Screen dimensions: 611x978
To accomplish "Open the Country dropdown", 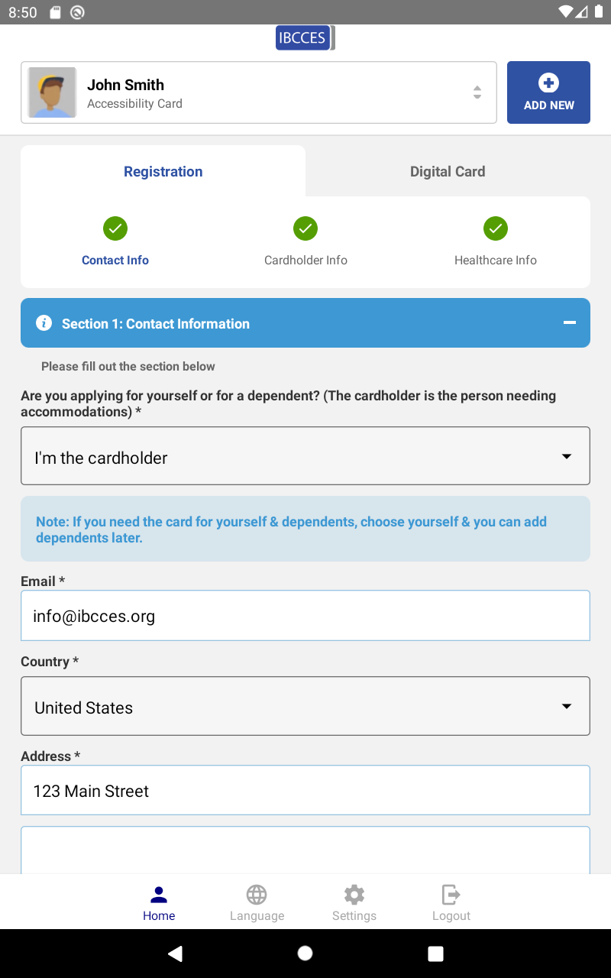I will point(305,706).
